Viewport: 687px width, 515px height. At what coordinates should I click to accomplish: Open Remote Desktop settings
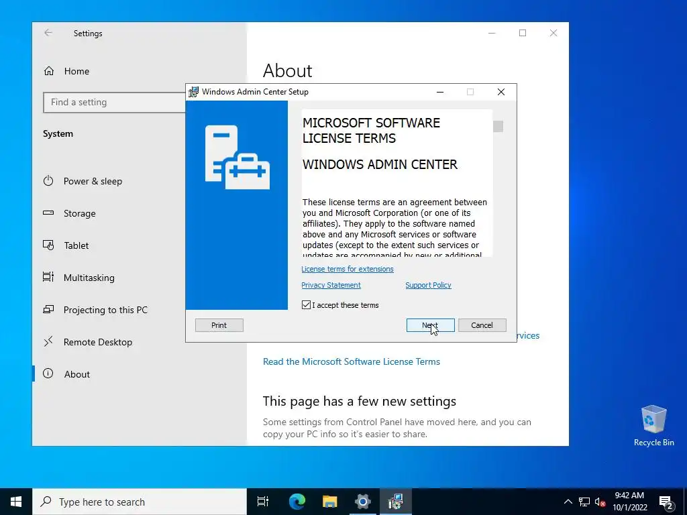click(x=98, y=342)
